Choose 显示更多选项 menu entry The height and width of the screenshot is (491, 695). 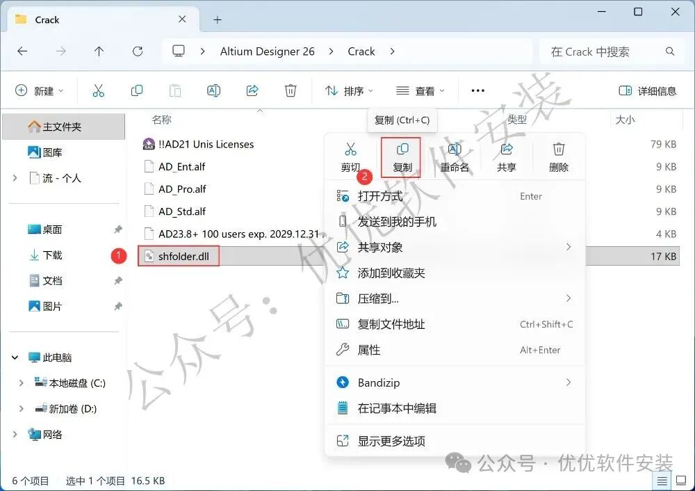pos(455,441)
